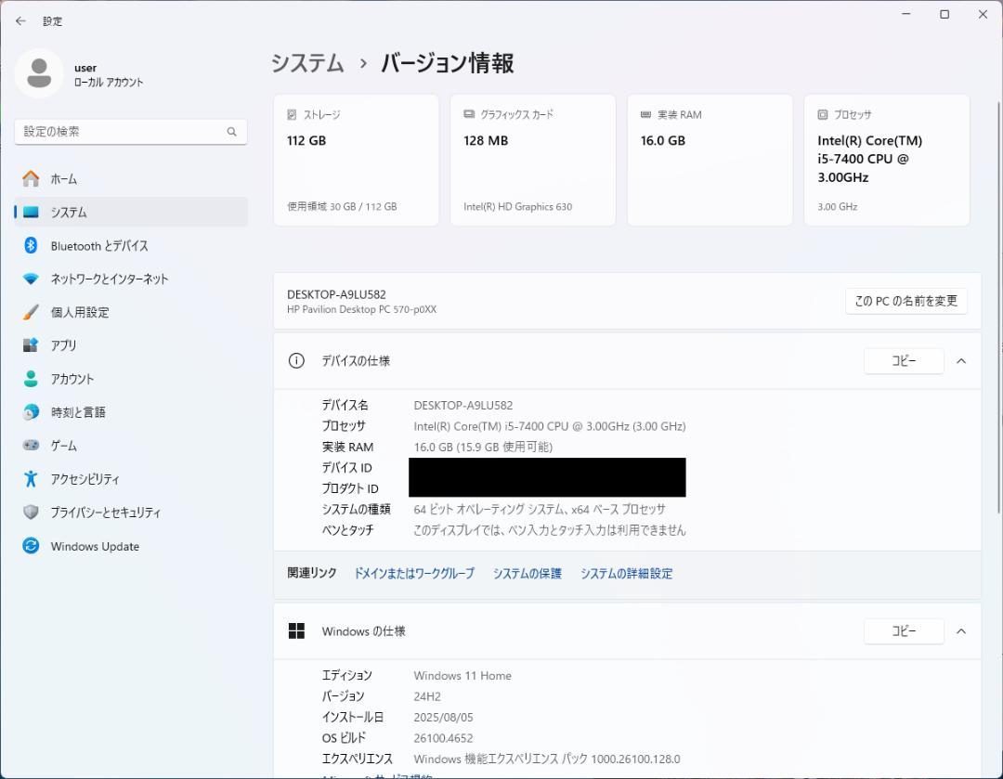1003x779 pixels.
Task: Click the ゲーム controller icon
Action: pyautogui.click(x=31, y=445)
